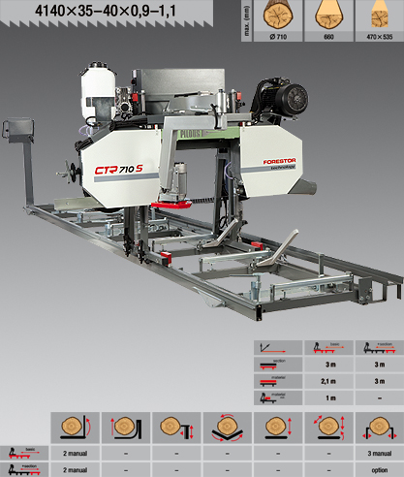Screen dimensions: 404x477
Task: Click '3 m' section length under +section column
Action: click(x=380, y=365)
